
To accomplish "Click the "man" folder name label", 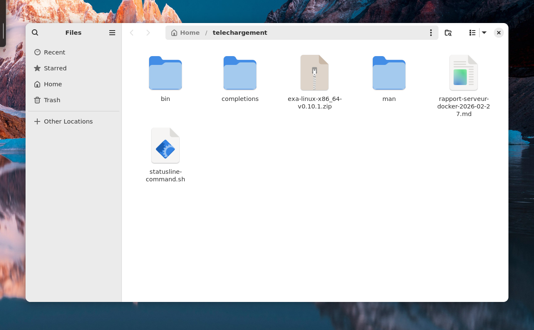I will click(x=389, y=99).
